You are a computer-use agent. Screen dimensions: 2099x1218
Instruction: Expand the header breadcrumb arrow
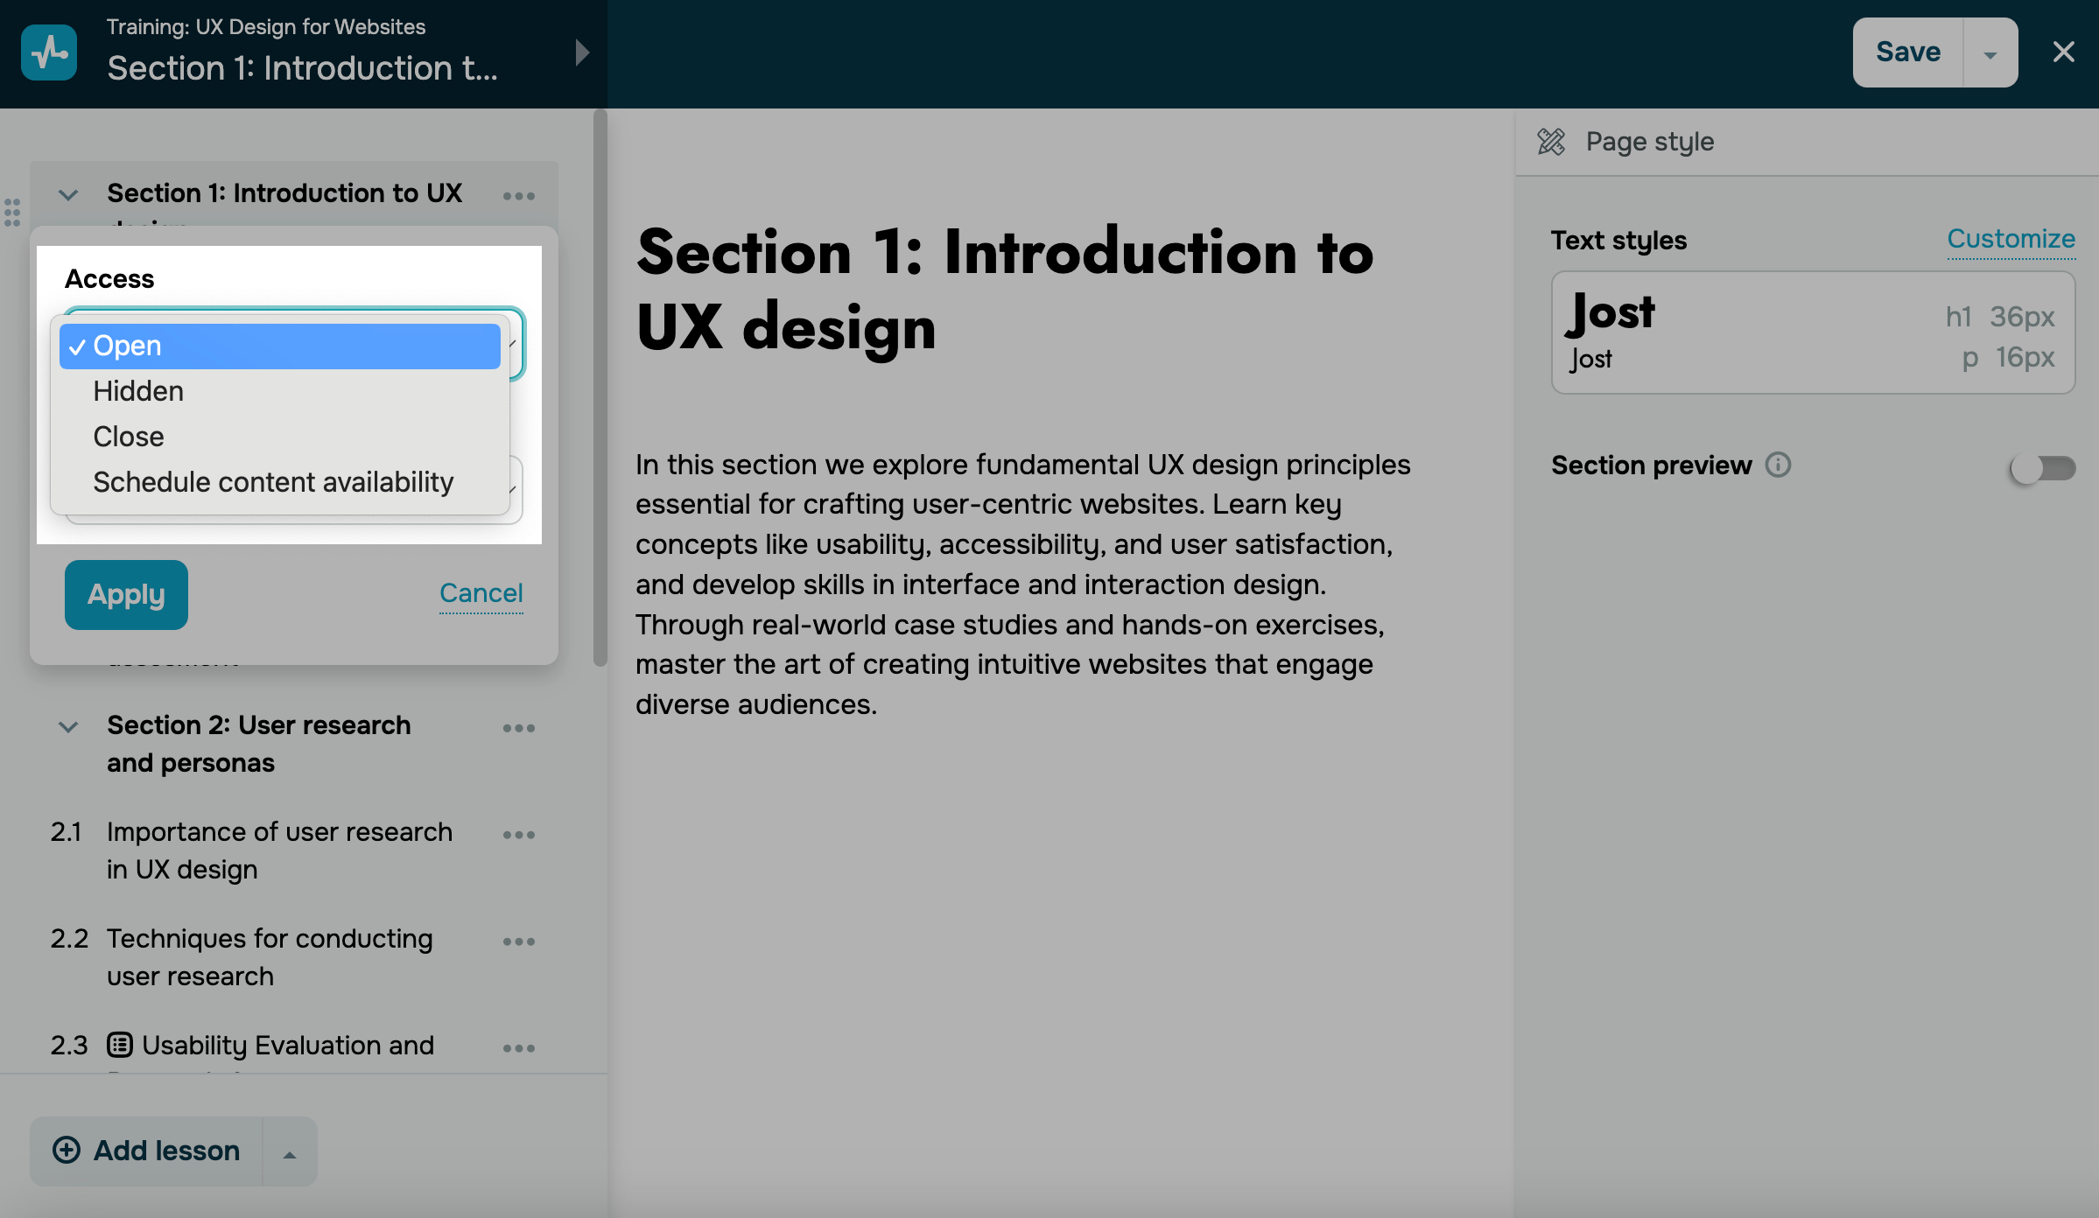582,52
